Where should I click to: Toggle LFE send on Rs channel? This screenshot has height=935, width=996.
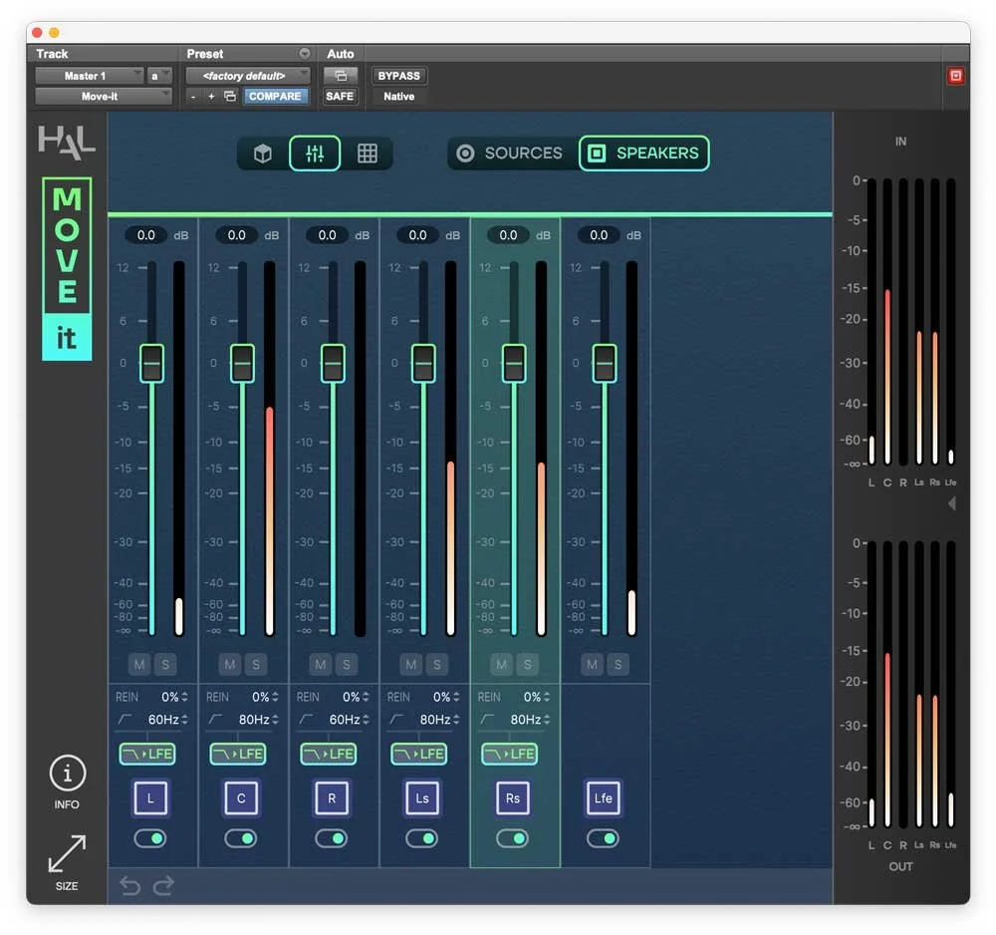pos(509,754)
